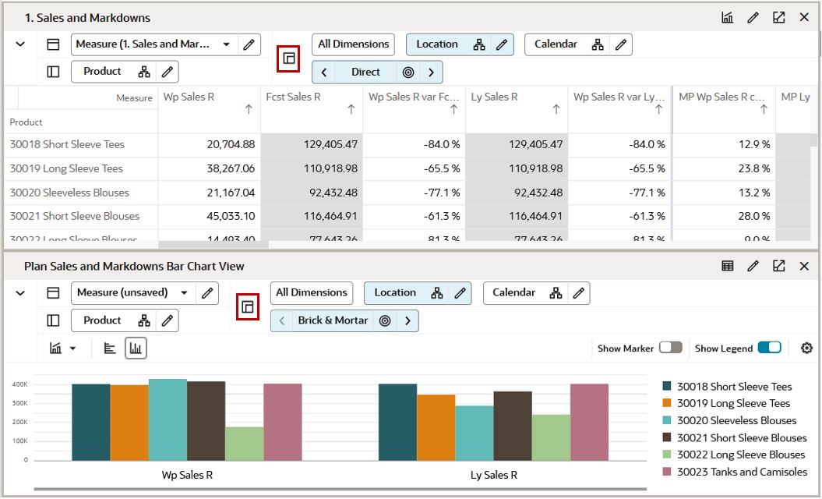Click the cell value 38,267.06
822x499 pixels.
click(x=231, y=168)
